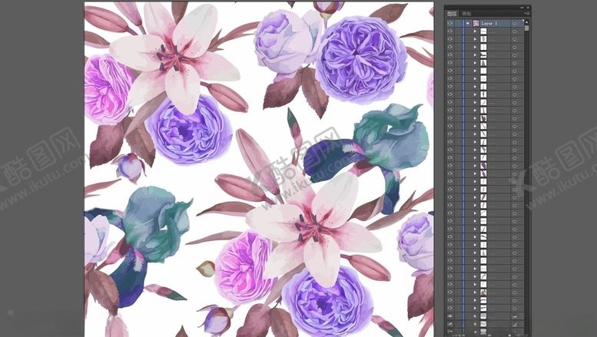The width and height of the screenshot is (597, 337).
Task: Click the Layer 1 thumbnail
Action: pos(476,24)
